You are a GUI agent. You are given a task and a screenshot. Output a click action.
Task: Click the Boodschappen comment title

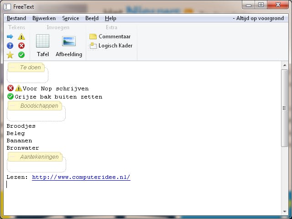tap(39, 106)
